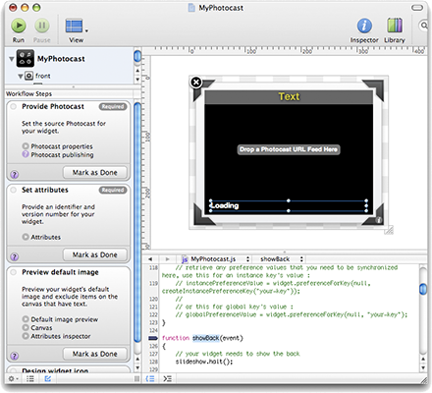Check the Preview default image step circle
This screenshot has height=393, width=432.
(x=14, y=272)
